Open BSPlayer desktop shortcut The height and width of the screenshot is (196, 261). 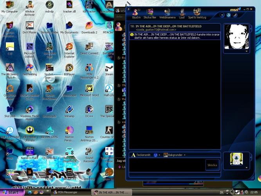point(69,70)
